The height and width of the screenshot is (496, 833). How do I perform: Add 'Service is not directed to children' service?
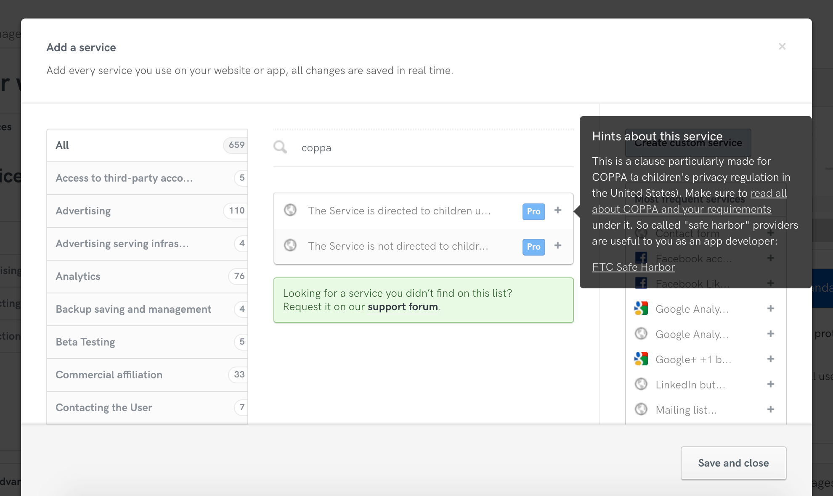[x=557, y=246]
